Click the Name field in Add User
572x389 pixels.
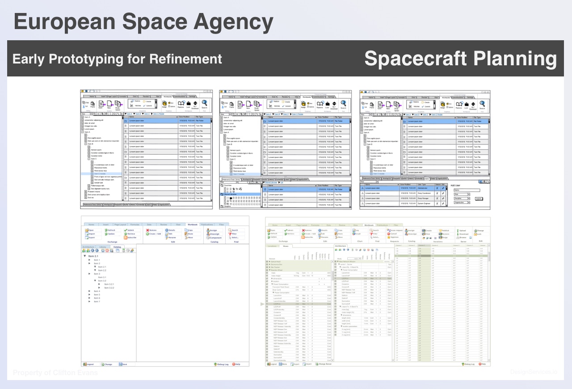coord(466,190)
